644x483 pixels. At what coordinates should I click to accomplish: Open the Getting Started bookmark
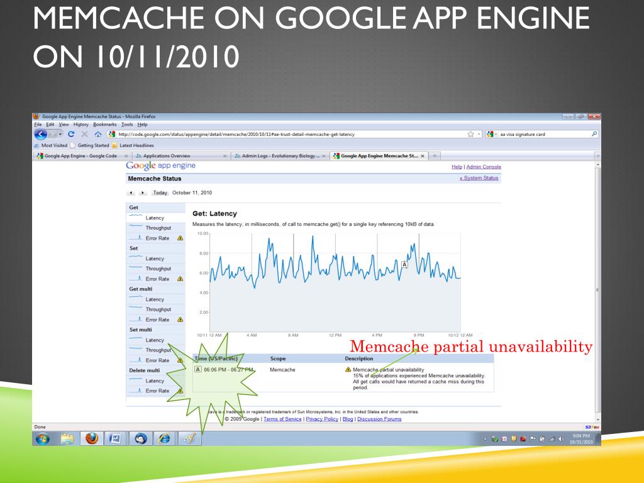click(89, 145)
